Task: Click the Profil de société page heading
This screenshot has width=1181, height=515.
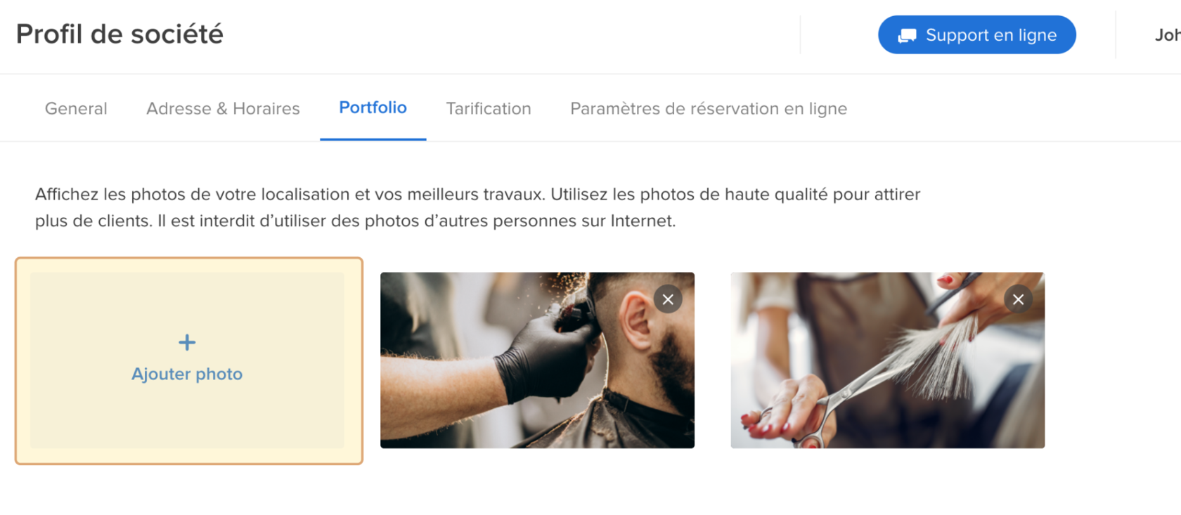Action: tap(120, 34)
